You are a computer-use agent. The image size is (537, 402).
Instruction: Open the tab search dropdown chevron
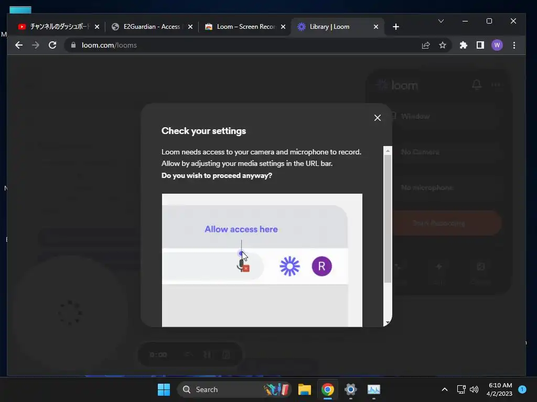pyautogui.click(x=441, y=21)
